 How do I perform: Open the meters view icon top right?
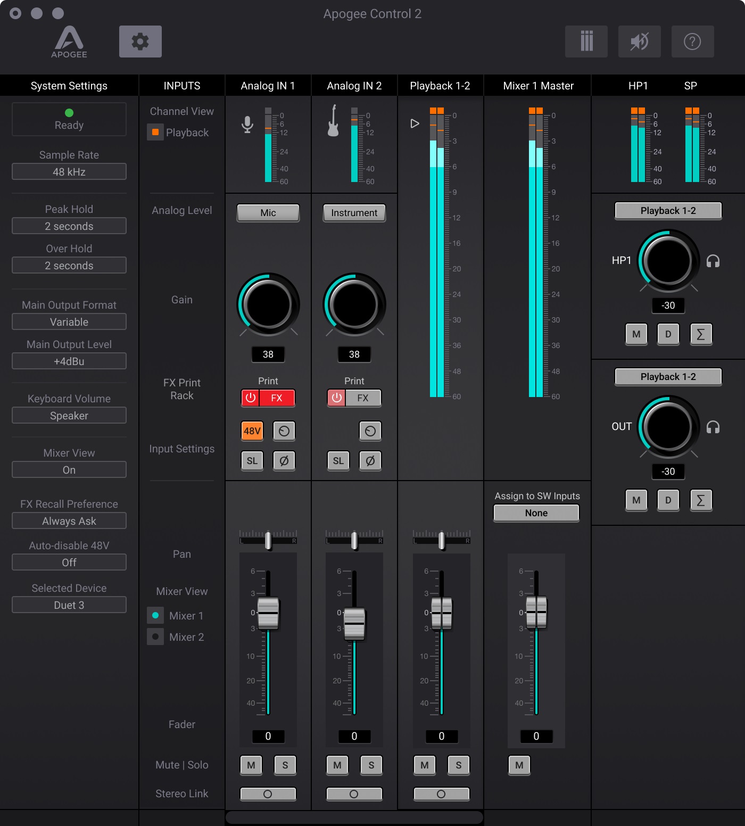coord(586,41)
